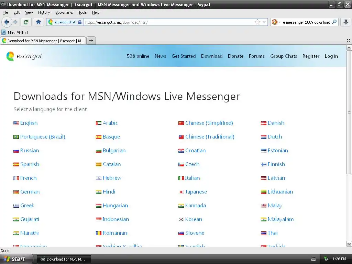Open the Register link
Image resolution: width=352 pixels, height=264 pixels.
[311, 56]
